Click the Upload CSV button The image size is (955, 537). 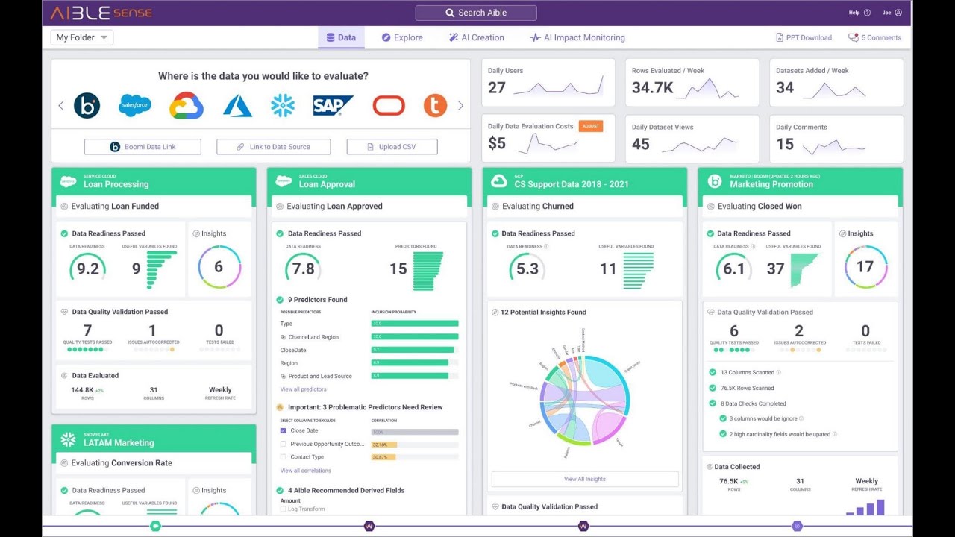[x=392, y=147]
